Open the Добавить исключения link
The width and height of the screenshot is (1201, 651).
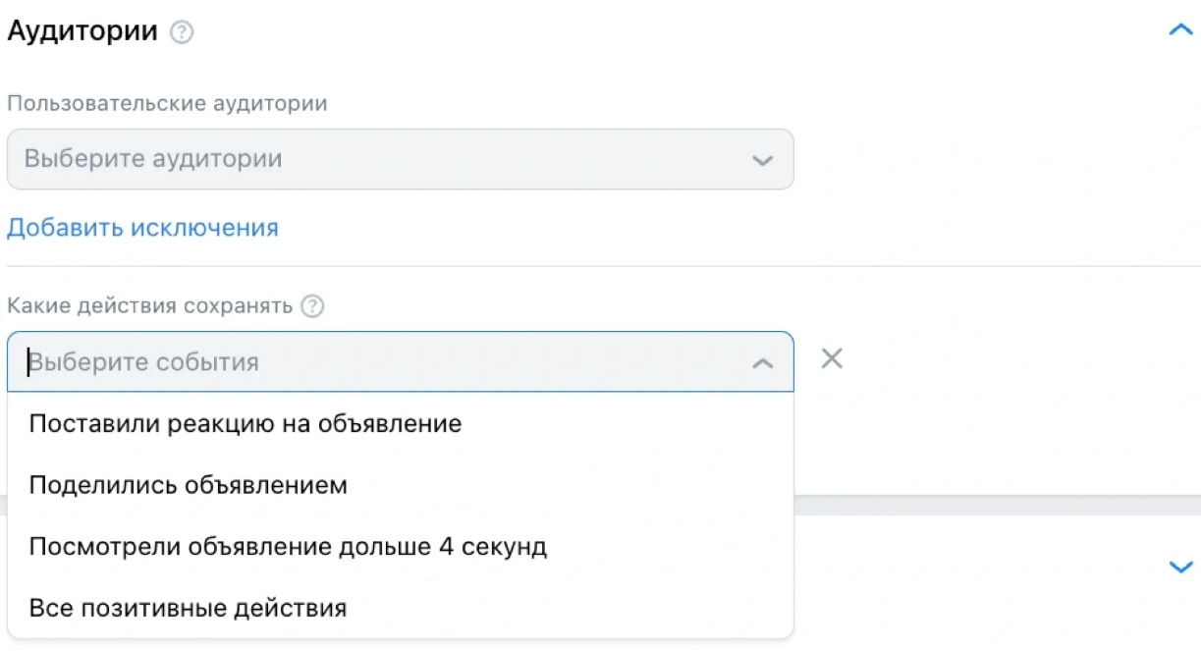[142, 228]
